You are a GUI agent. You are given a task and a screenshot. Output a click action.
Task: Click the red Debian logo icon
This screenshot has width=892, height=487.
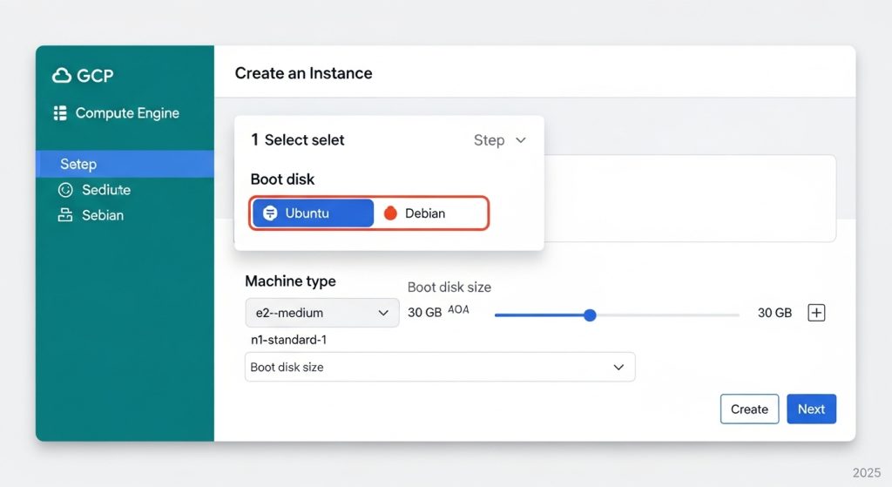pos(390,213)
